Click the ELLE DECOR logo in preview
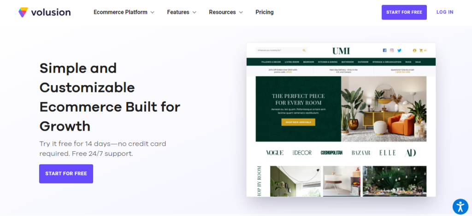Screen dimensions: 472x216 (x=302, y=153)
